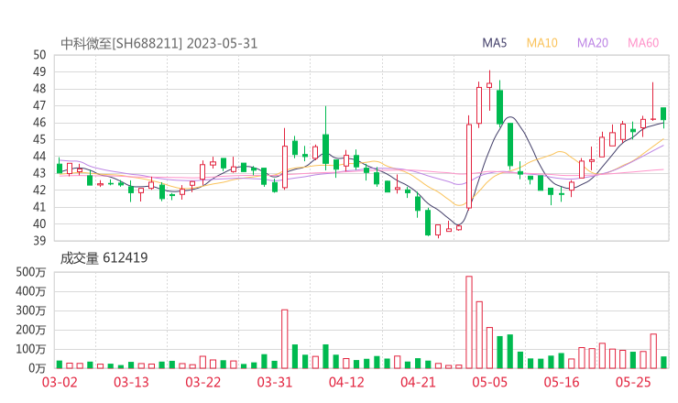The height and width of the screenshot is (403, 678).
Task: Click the price axis label 50
Action: (x=39, y=55)
